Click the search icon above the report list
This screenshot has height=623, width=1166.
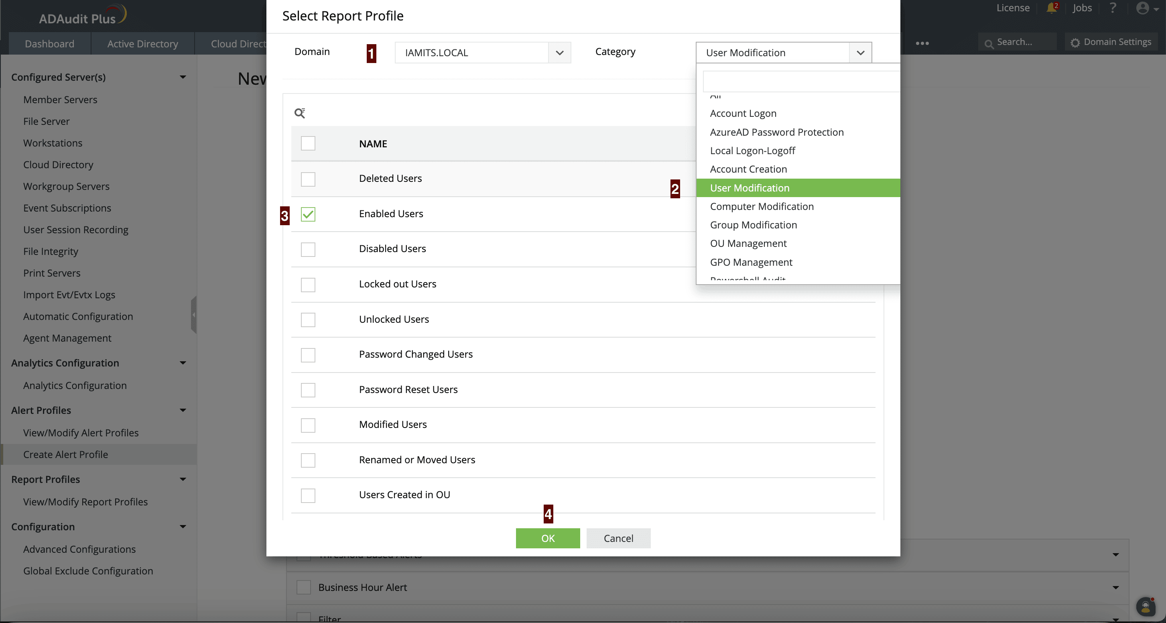(300, 113)
